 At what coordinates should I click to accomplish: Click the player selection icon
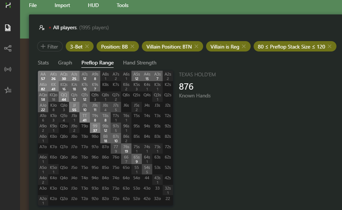coord(42,28)
